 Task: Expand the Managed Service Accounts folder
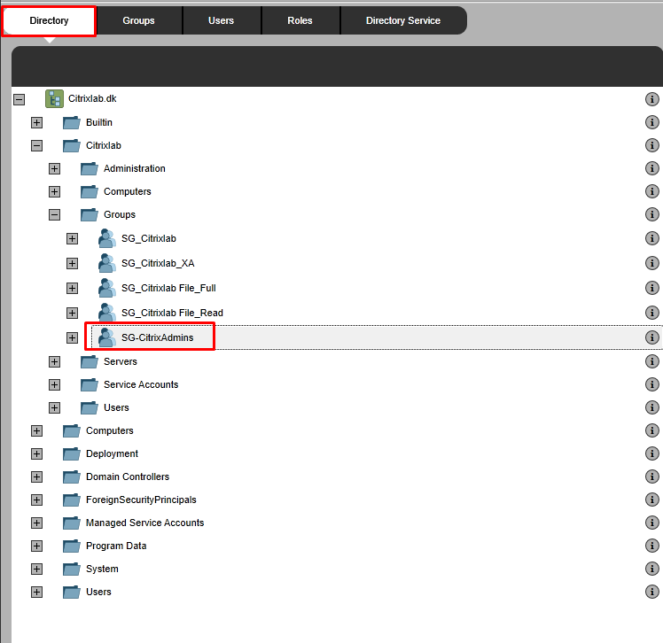point(37,523)
